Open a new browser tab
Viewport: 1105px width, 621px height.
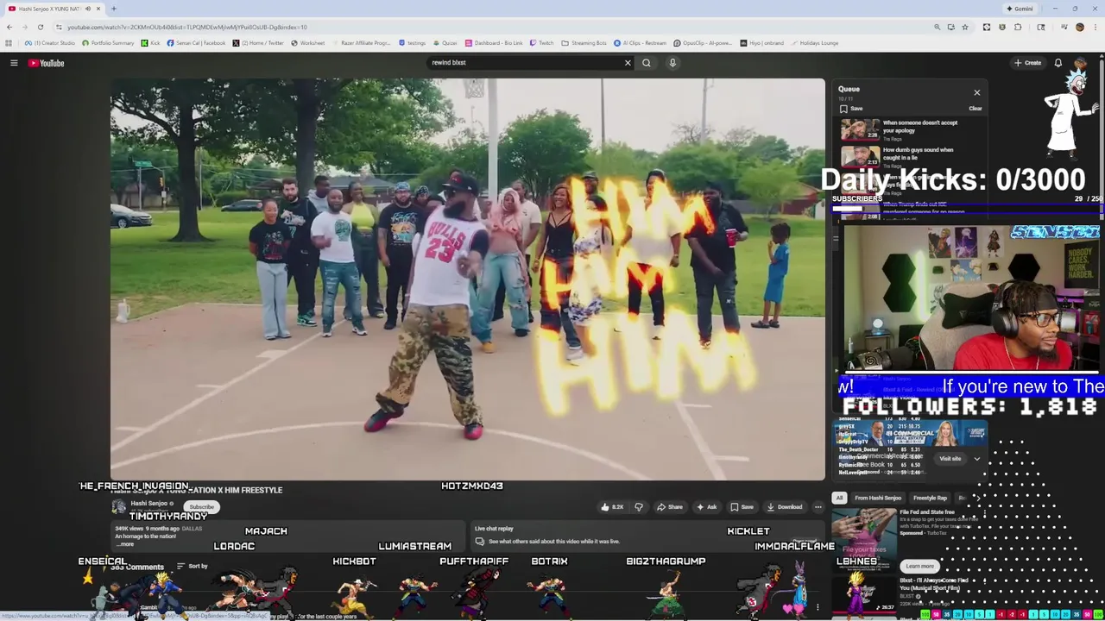tap(113, 9)
